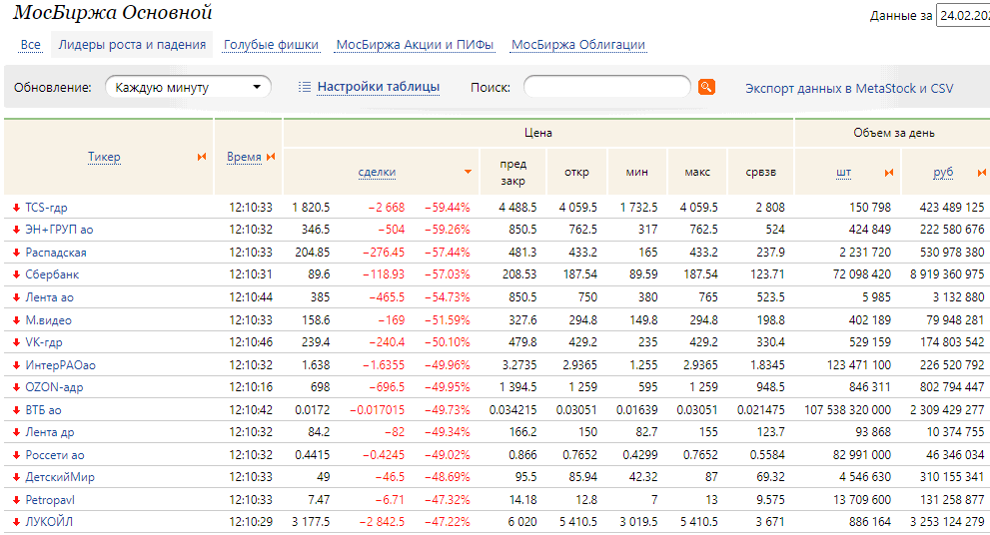Click red down arrow beside ДетскийМир
The width and height of the screenshot is (990, 535).
coord(16,477)
